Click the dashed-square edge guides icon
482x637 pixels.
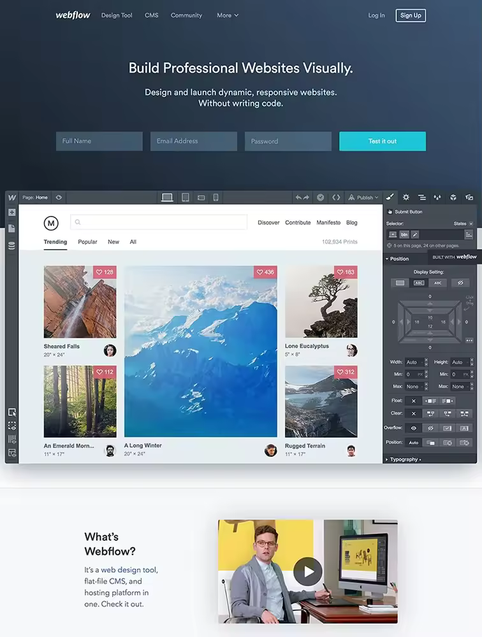(12, 426)
